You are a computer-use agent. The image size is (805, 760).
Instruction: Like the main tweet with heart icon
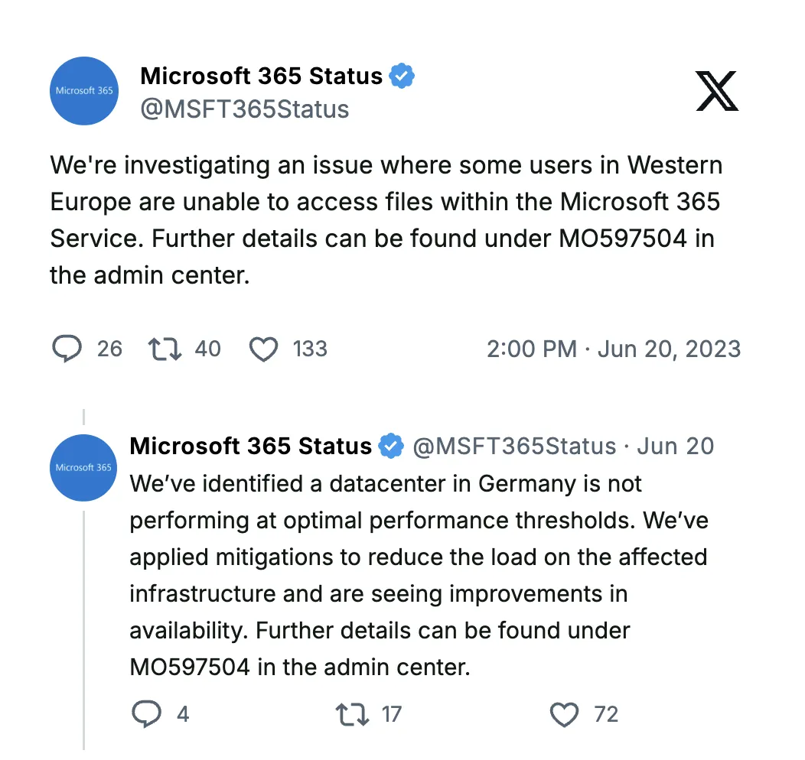(x=264, y=349)
